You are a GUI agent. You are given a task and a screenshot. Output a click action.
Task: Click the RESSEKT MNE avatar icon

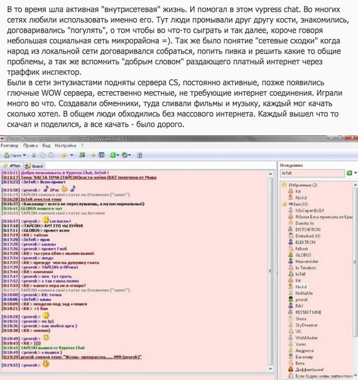click(291, 312)
